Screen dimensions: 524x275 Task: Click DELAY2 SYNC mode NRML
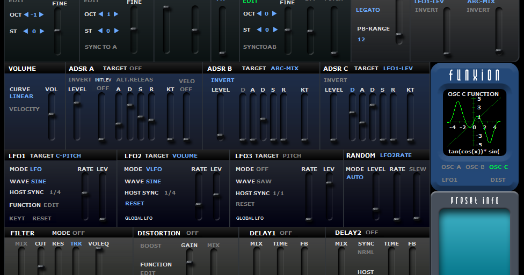click(366, 252)
